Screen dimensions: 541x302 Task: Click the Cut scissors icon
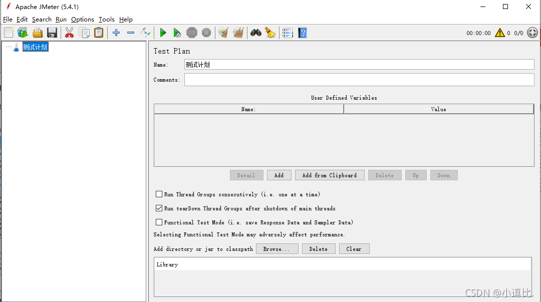(69, 33)
